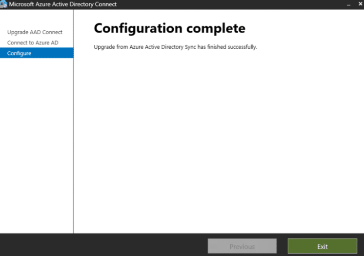Select the highlighted Configure step
This screenshot has width=364, height=256.
[37, 53]
